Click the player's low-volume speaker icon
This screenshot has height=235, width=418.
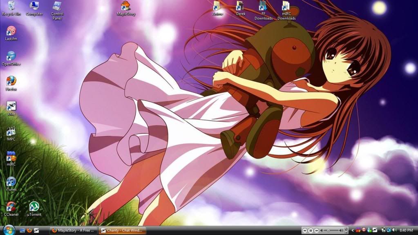click(x=322, y=231)
